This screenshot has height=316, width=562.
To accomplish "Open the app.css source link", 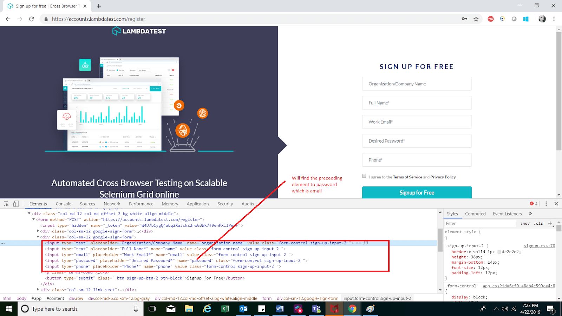I will [x=519, y=286].
